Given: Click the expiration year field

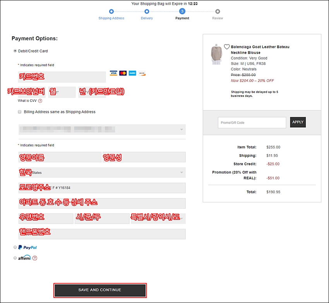Looking at the screenshot, I should pyautogui.click(x=92, y=92).
